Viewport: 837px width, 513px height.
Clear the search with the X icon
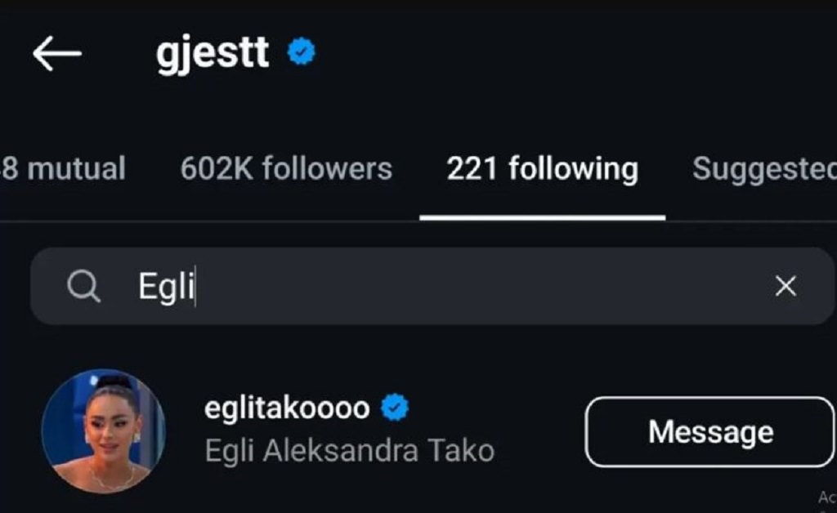pos(786,287)
